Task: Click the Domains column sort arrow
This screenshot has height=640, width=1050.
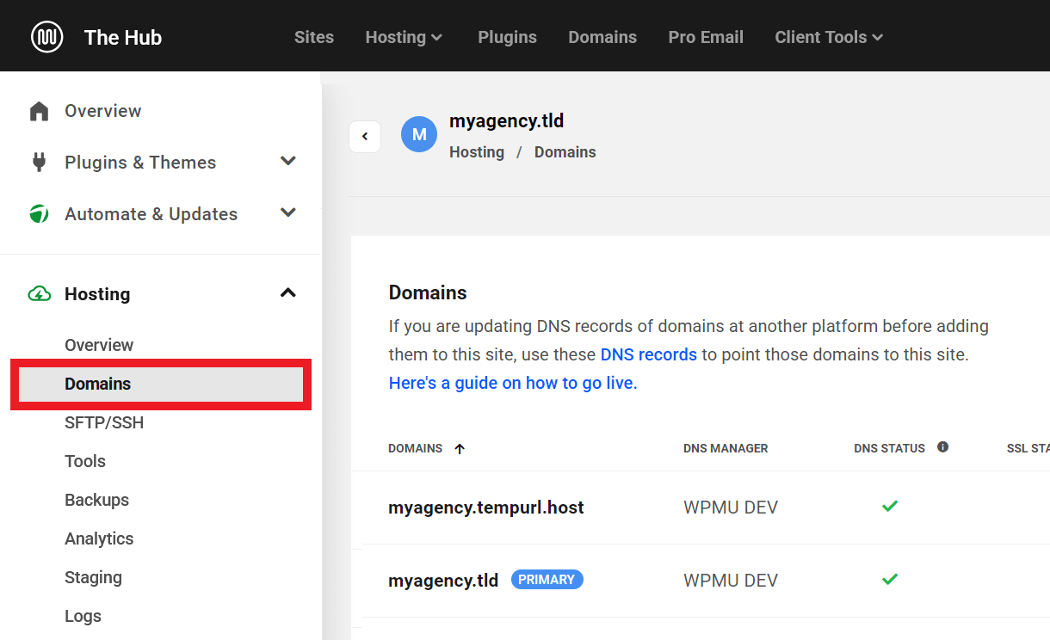Action: tap(460, 448)
